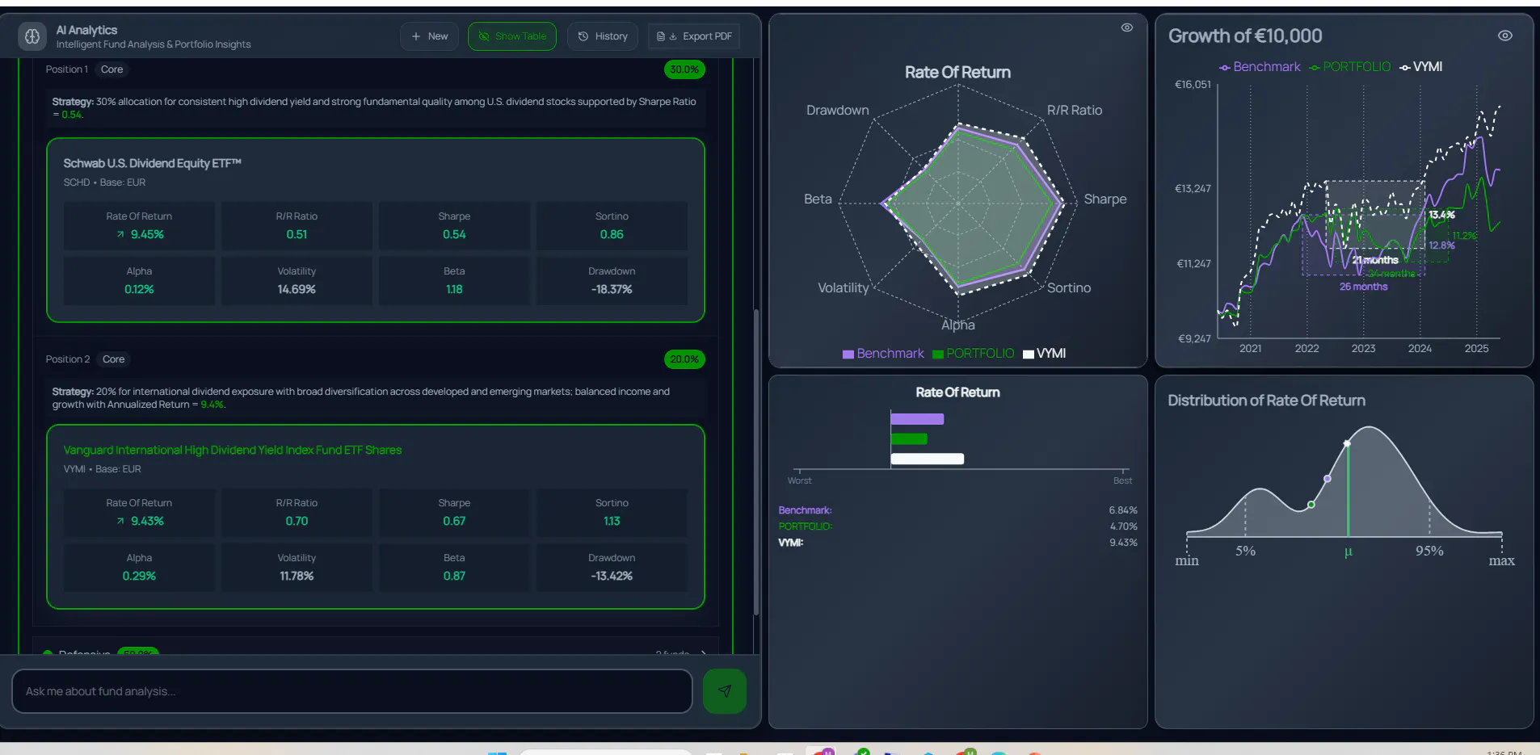Click the purple Benchmark marker on distribution curve
This screenshot has height=755, width=1540.
coord(1328,479)
